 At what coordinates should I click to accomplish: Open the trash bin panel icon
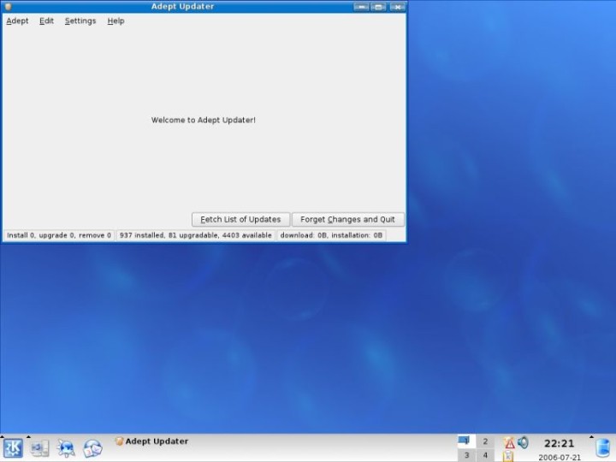point(602,448)
